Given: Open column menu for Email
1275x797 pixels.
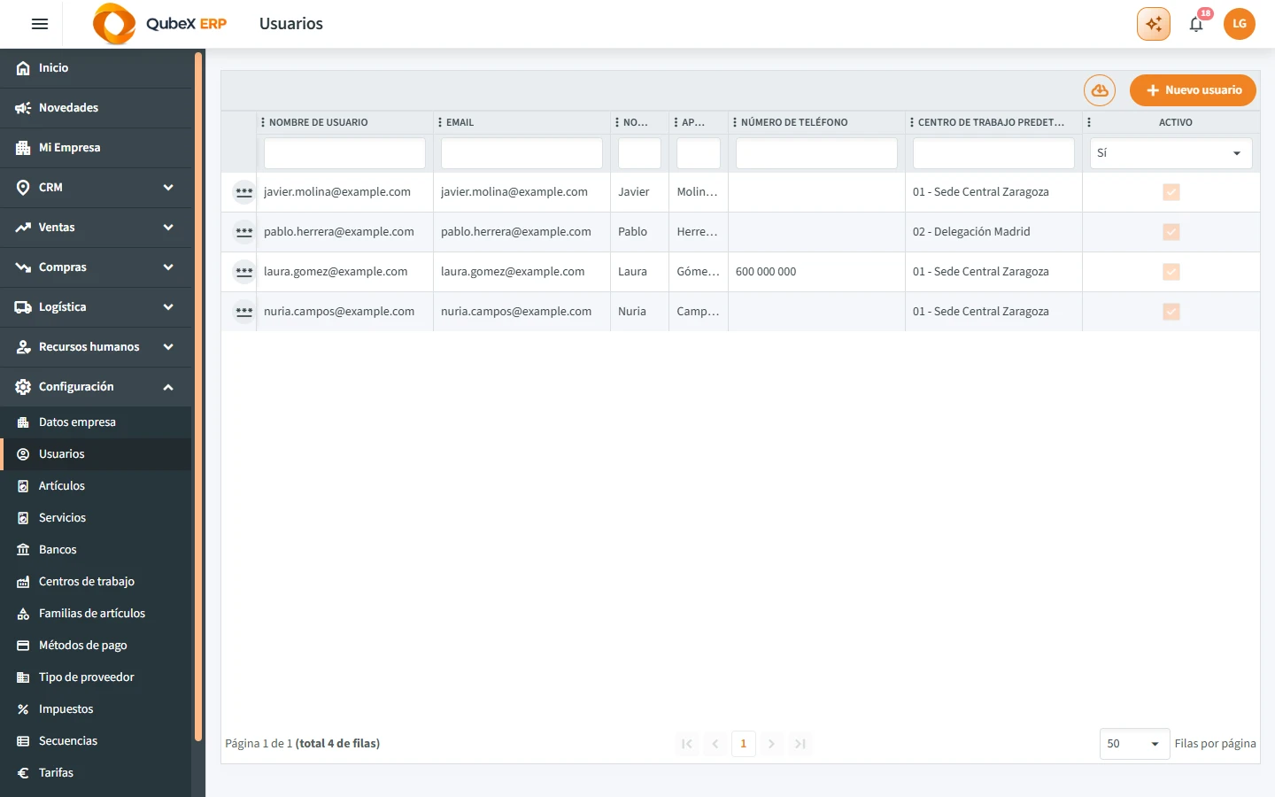Looking at the screenshot, I should coord(440,122).
